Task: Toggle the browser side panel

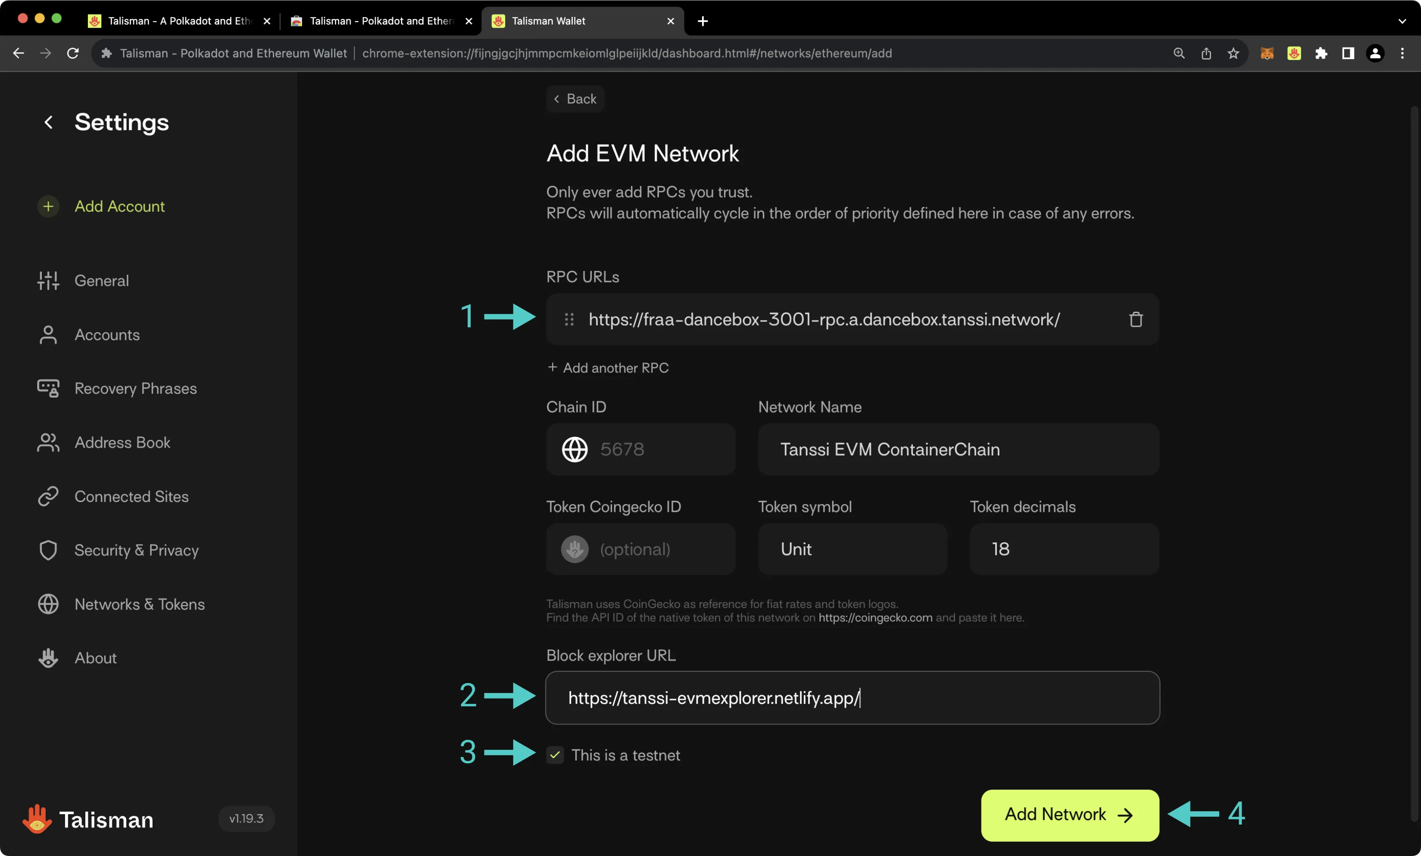Action: (1348, 53)
